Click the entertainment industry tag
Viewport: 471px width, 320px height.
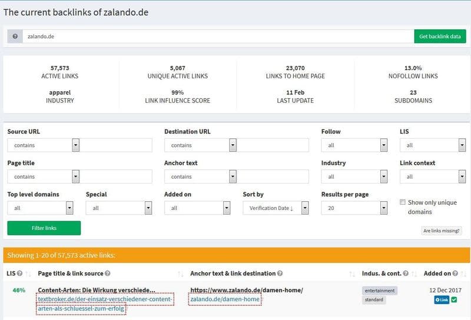tap(380, 291)
